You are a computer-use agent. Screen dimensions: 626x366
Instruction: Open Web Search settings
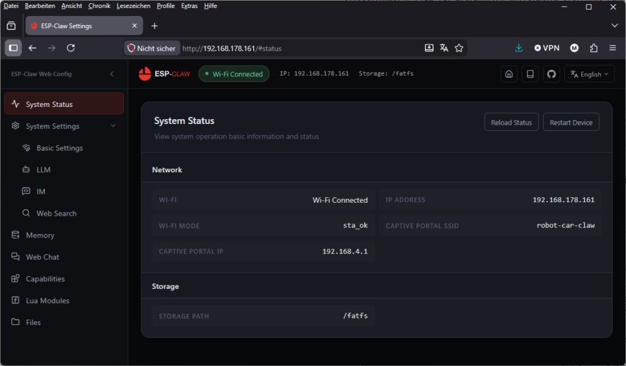[56, 213]
